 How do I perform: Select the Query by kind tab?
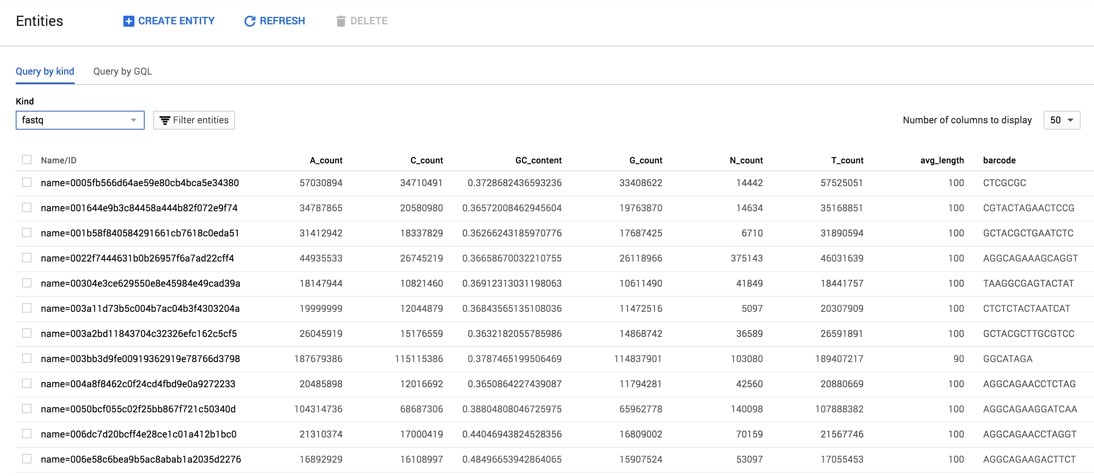click(x=45, y=71)
